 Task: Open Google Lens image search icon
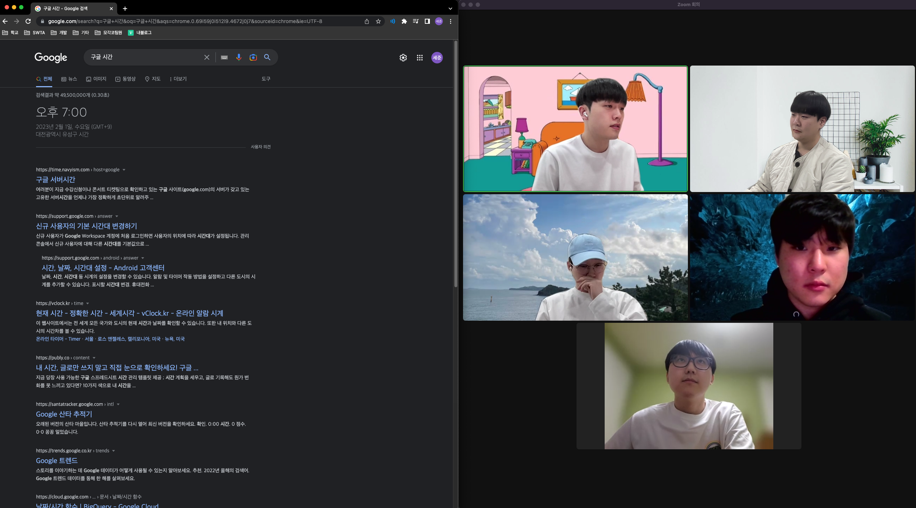tap(253, 57)
